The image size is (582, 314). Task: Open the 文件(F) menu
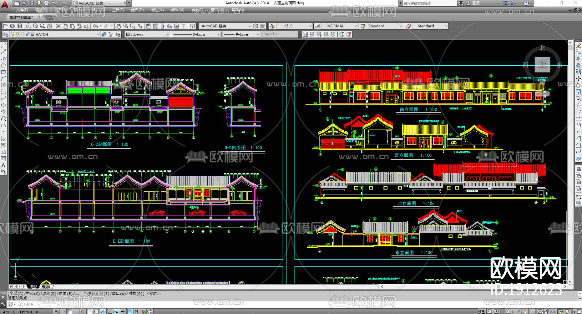(22, 10)
